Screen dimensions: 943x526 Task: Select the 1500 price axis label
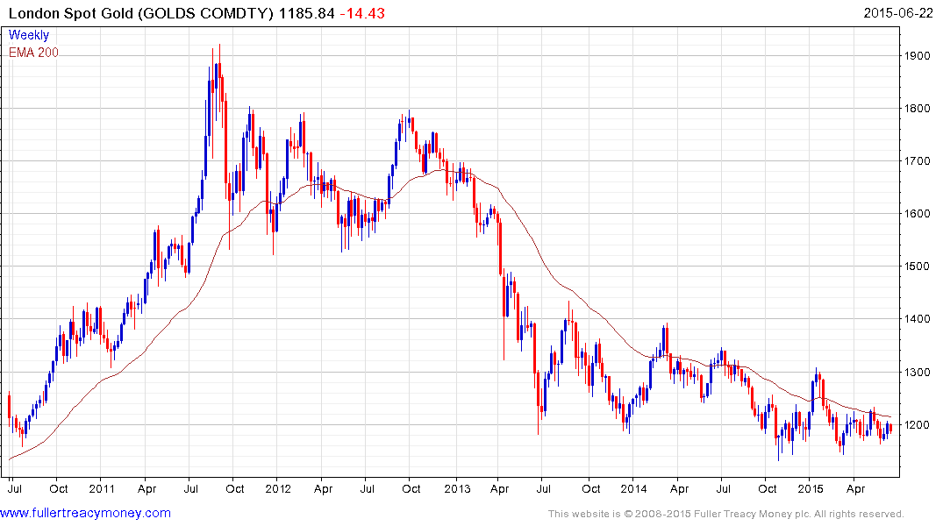(x=918, y=267)
